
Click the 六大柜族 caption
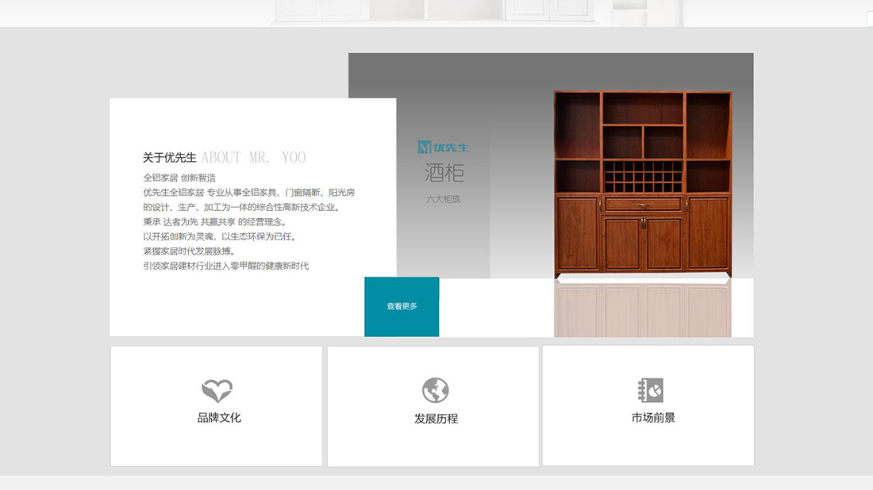coord(443,199)
